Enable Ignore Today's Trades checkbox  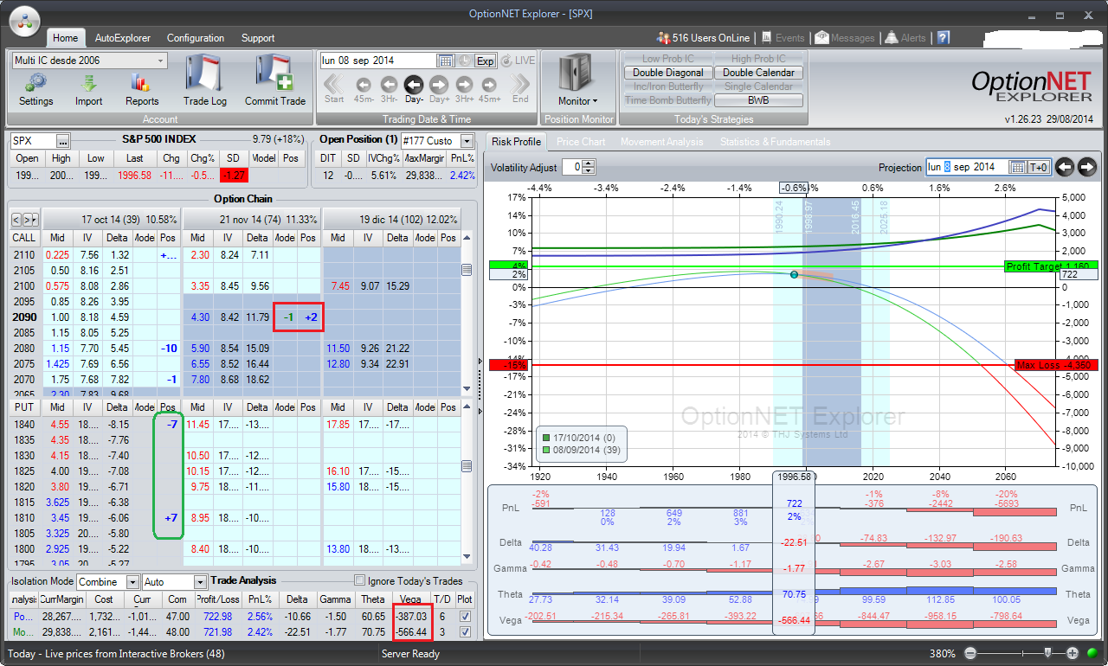360,580
